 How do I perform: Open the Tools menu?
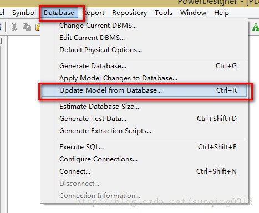[x=164, y=13]
